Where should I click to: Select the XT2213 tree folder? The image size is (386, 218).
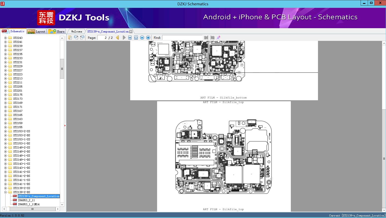18,78
